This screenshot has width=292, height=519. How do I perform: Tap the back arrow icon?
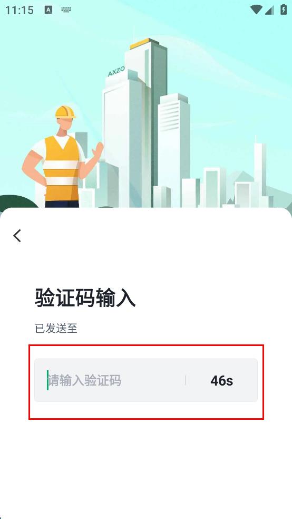click(x=17, y=236)
